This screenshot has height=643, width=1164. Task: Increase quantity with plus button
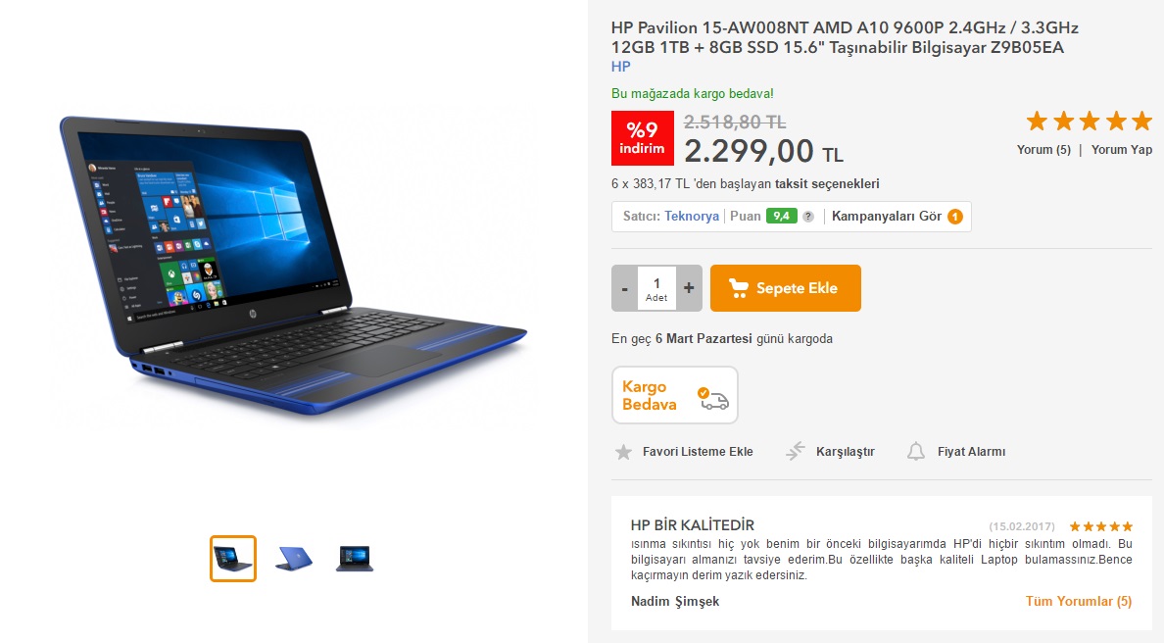point(689,288)
